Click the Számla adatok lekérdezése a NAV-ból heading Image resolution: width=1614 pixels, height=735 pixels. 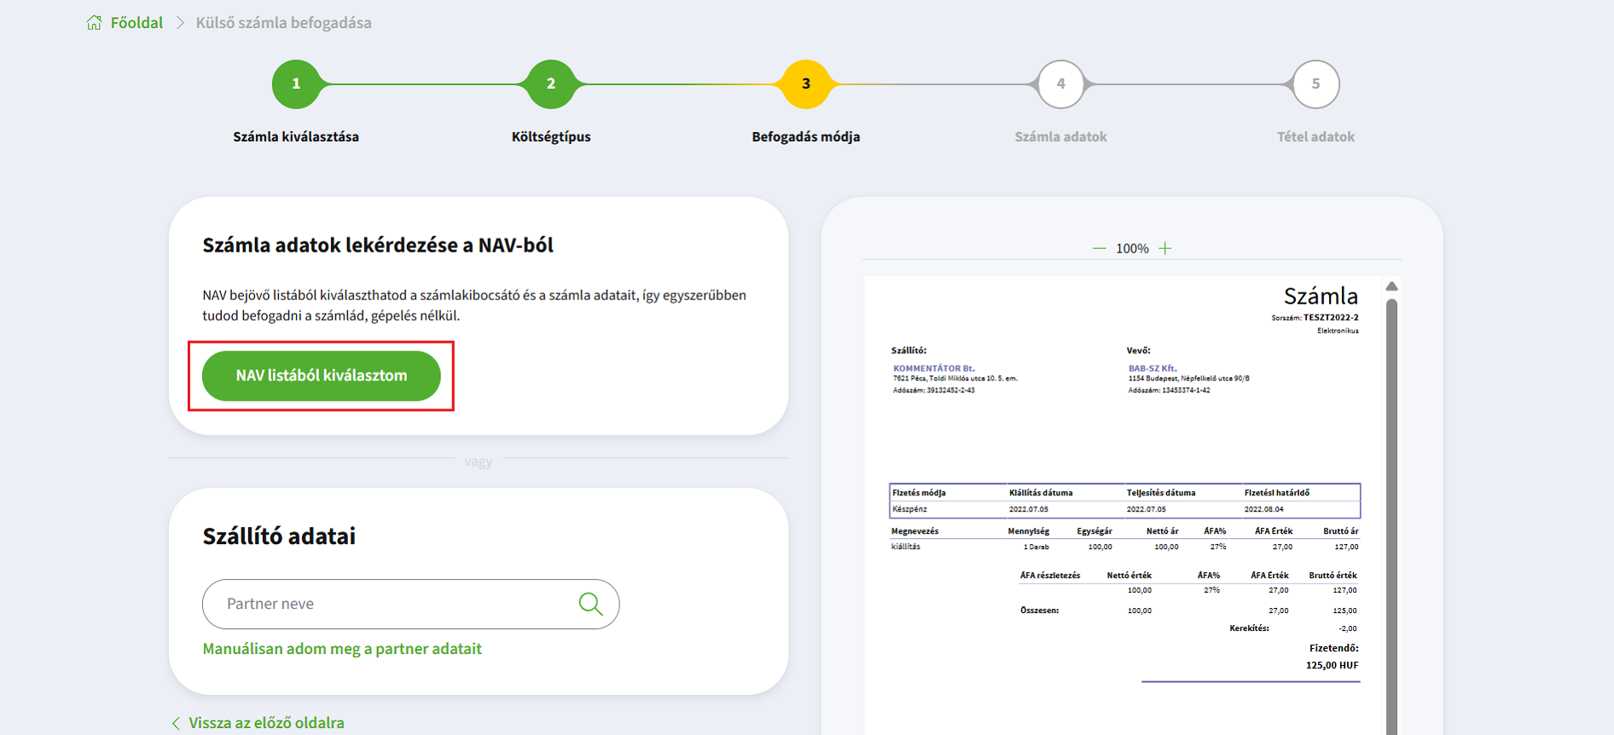(378, 246)
